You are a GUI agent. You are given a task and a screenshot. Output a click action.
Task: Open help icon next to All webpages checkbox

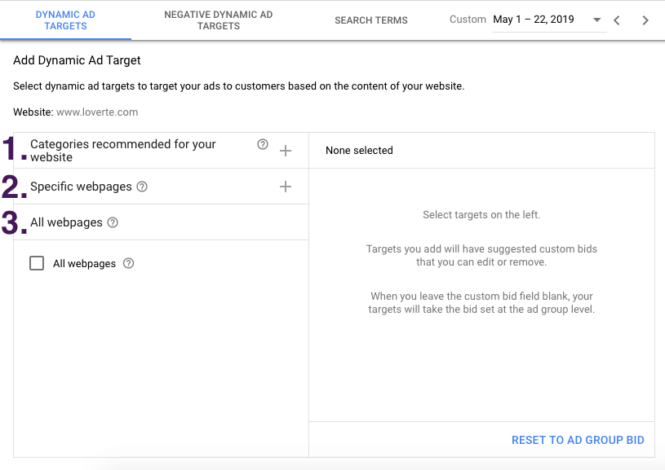(128, 263)
